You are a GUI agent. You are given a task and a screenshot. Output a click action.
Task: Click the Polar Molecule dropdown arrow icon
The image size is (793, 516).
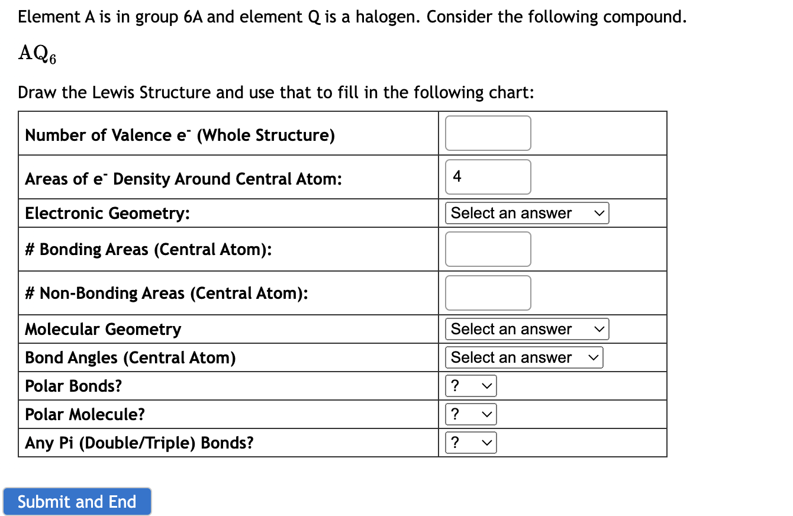487,414
